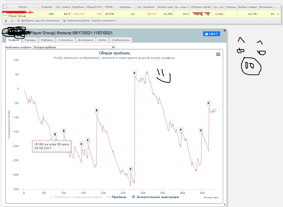The image size is (283, 207).
Task: Click the dollar marker near game 100
Action: pos(64,131)
